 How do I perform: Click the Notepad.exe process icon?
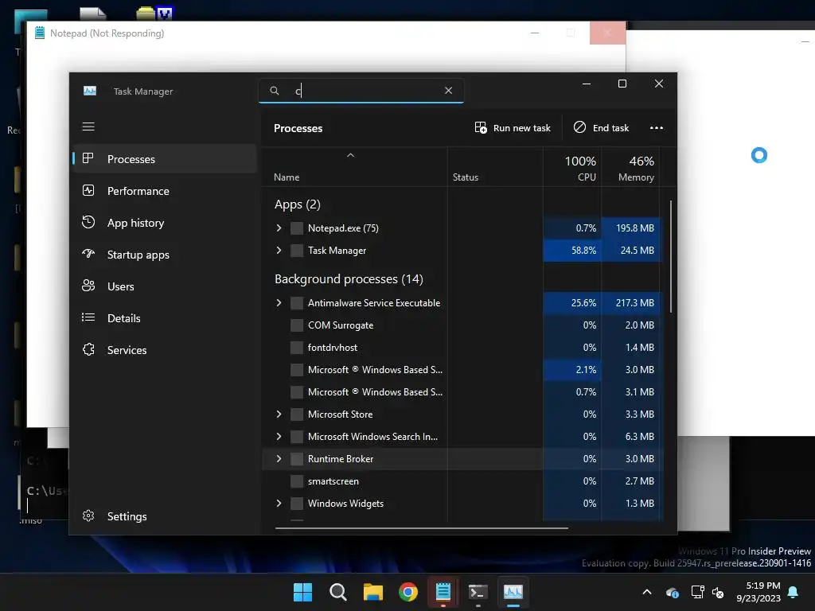[297, 228]
